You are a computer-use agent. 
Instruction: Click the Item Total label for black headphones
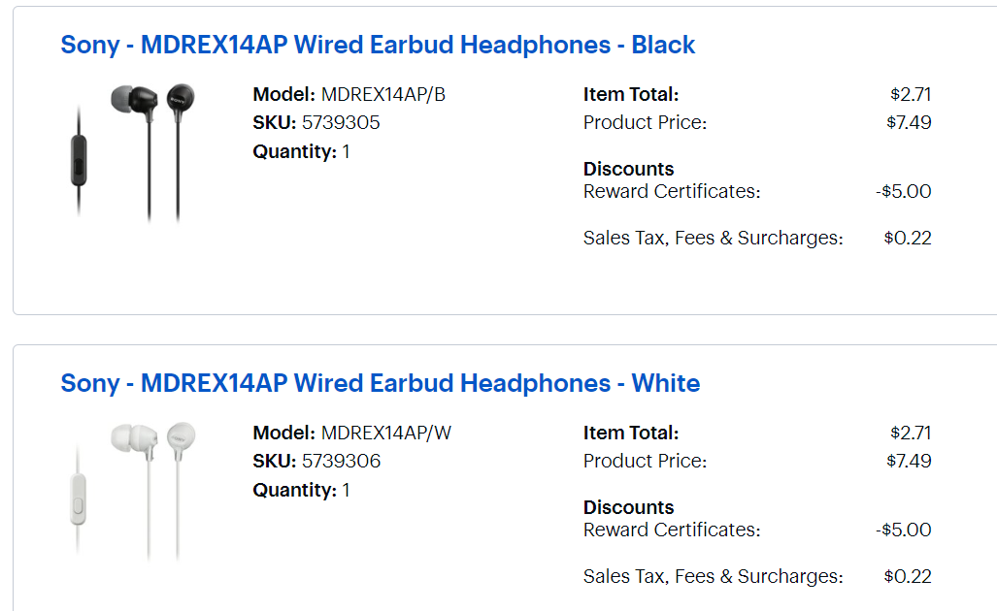click(631, 95)
